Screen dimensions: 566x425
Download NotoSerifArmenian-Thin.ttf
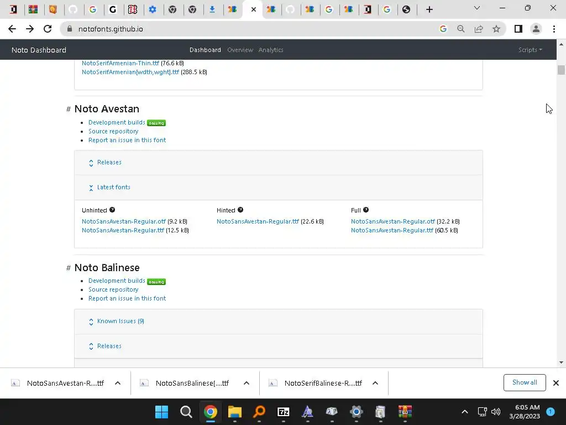pyautogui.click(x=120, y=63)
